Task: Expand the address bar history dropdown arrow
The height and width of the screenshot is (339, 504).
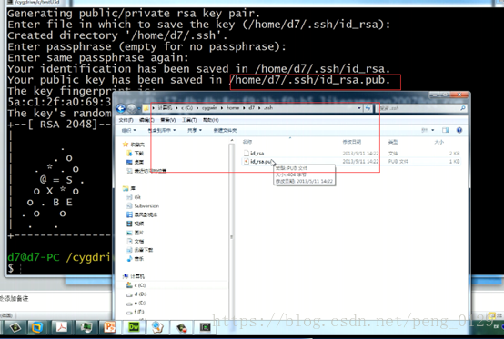Action: tap(359, 108)
